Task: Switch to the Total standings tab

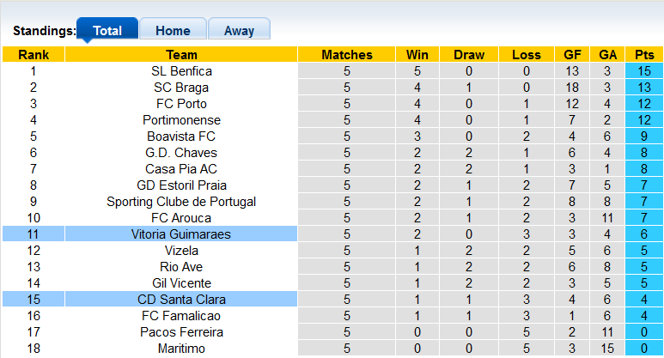Action: click(x=107, y=30)
